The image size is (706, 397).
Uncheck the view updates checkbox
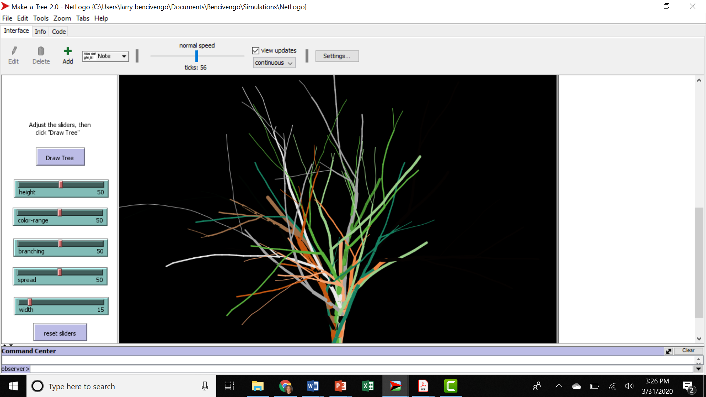tap(256, 50)
